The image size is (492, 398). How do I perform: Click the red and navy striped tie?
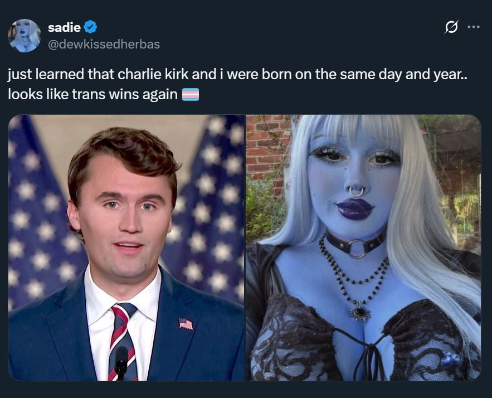tap(123, 341)
